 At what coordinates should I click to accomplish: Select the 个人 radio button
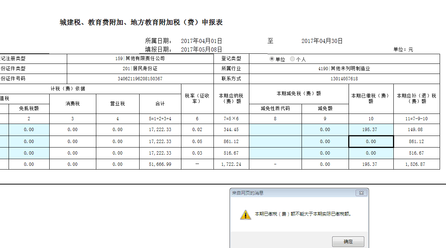point(292,59)
